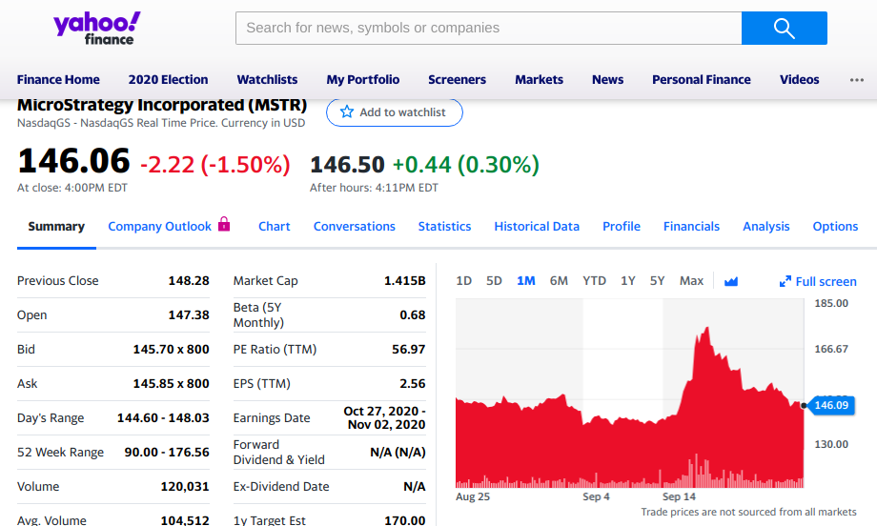Switch to the Historical Data tab
This screenshot has width=877, height=526.
click(x=537, y=227)
